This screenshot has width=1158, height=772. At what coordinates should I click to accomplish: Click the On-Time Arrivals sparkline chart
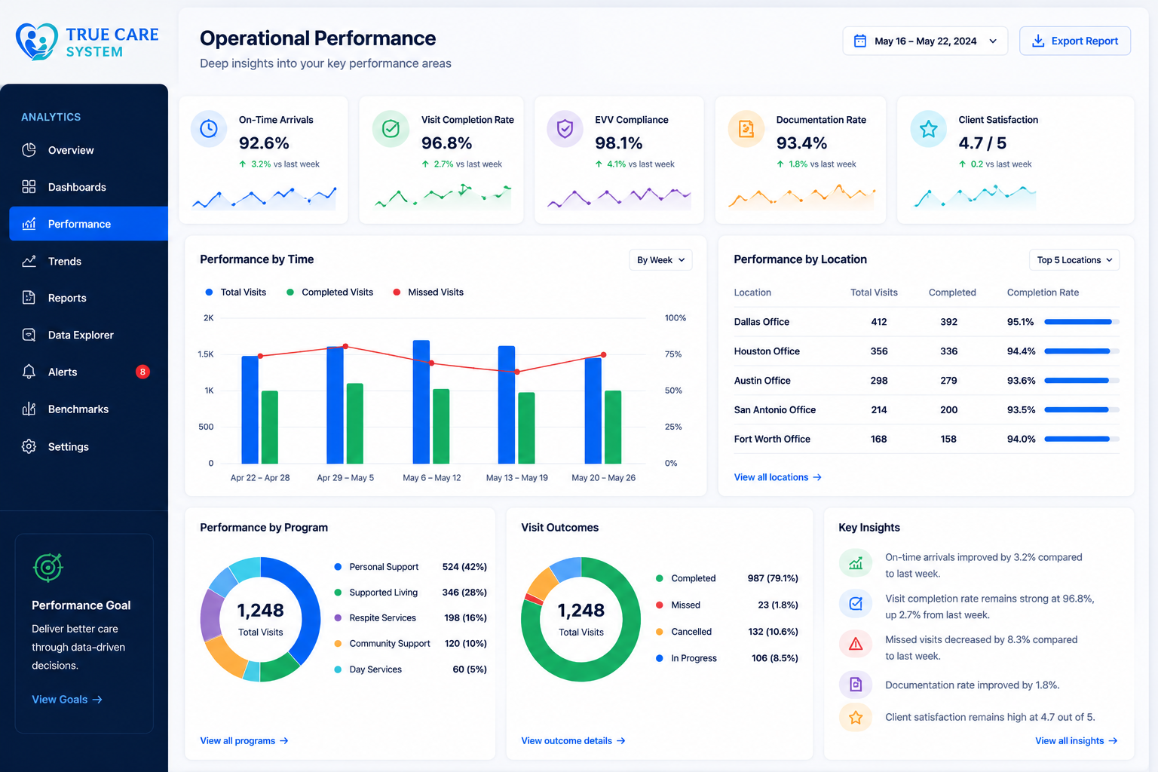coord(264,198)
